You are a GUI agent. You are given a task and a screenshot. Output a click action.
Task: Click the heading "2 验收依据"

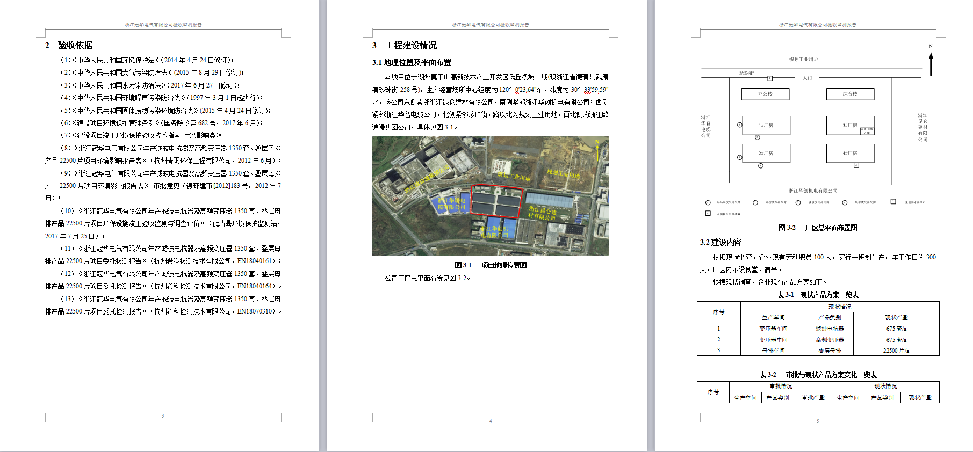pyautogui.click(x=69, y=46)
